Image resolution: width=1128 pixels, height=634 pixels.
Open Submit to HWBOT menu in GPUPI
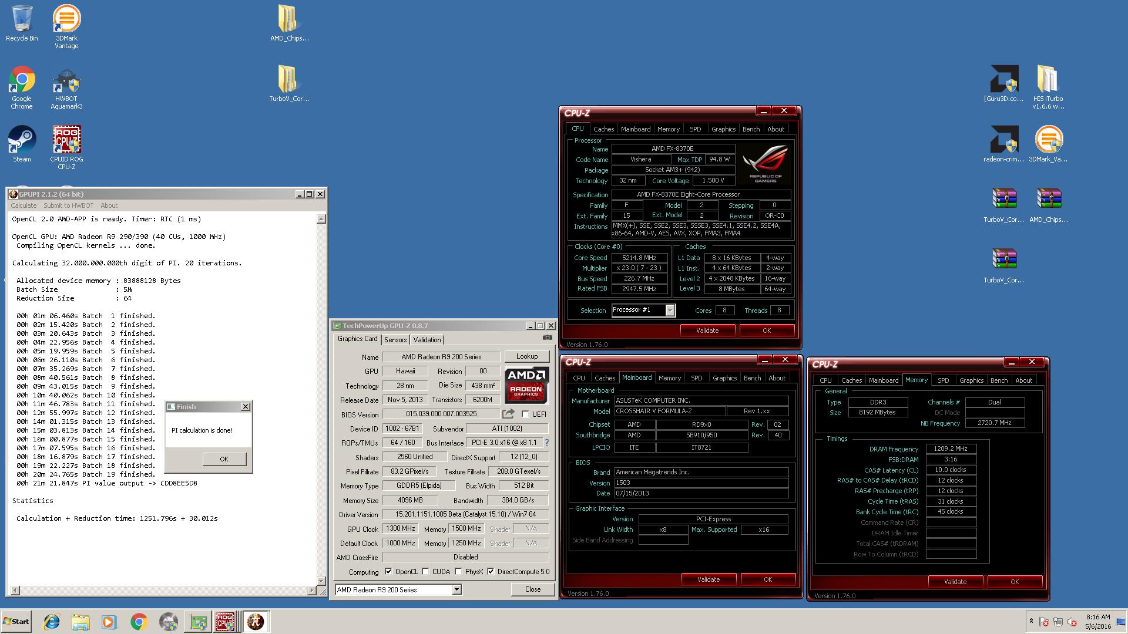click(x=68, y=205)
